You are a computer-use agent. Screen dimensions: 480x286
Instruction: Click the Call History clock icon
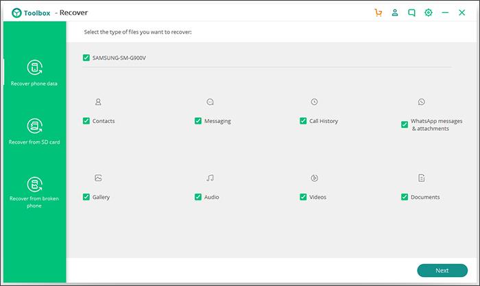coord(314,102)
